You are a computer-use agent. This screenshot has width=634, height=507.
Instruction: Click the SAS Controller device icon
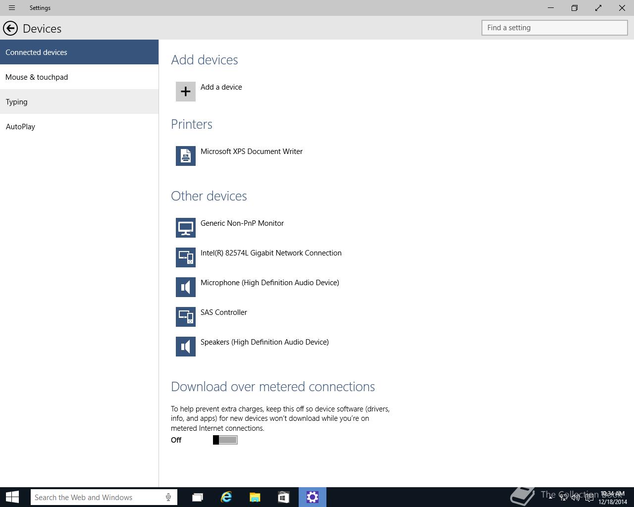(x=186, y=317)
